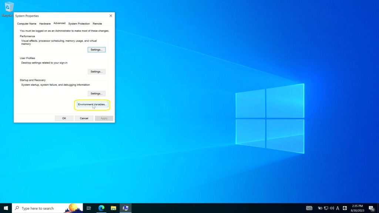Click the greyed-out Apply button
This screenshot has height=213, width=379.
click(x=104, y=118)
